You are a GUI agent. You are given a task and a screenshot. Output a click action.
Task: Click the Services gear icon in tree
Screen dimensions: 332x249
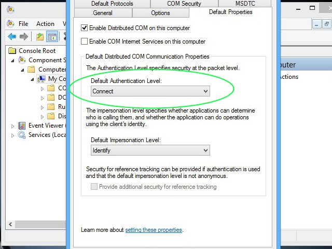(22, 135)
